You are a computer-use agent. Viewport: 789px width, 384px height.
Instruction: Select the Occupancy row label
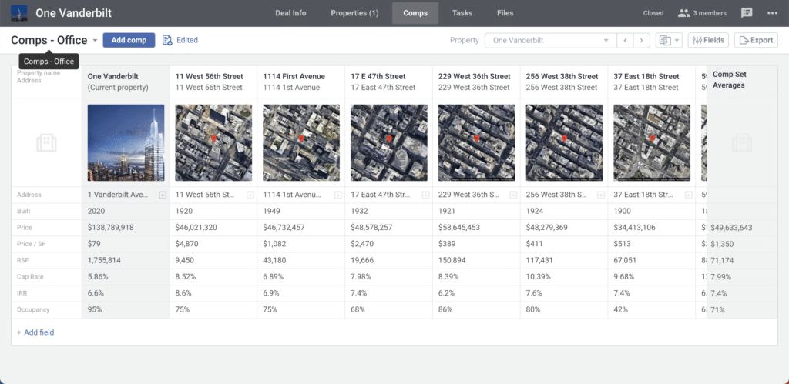[33, 309]
